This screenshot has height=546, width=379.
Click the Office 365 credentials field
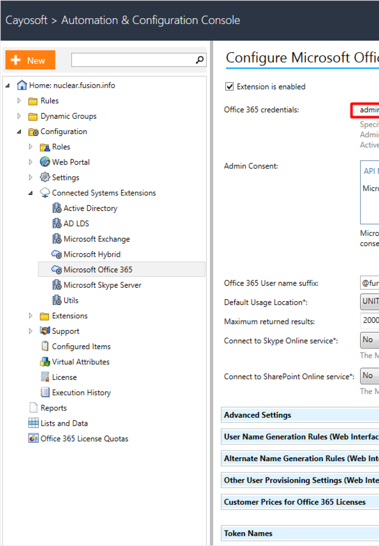(x=365, y=110)
